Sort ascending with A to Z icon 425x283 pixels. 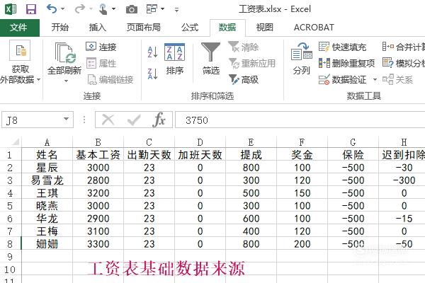(x=152, y=52)
